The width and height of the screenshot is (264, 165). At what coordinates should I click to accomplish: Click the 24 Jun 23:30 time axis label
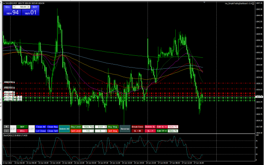[x=151, y=163]
